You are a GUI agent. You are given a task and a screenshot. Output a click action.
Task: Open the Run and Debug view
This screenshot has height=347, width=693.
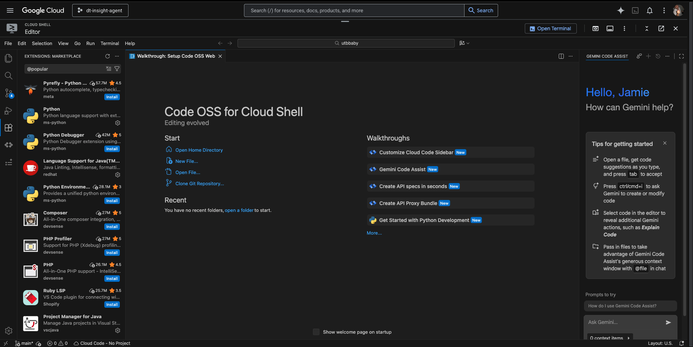click(x=9, y=111)
